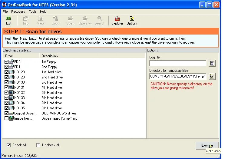Click the HD128 hard drive icon
The width and height of the screenshot is (248, 159).
11,72
